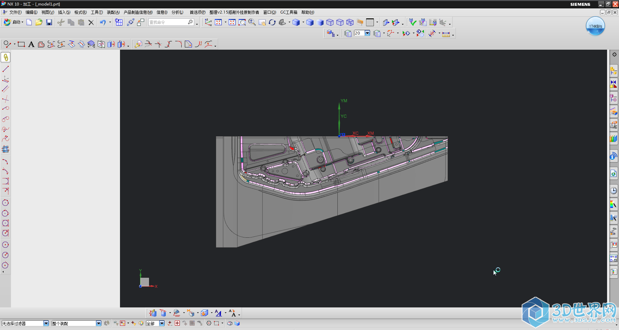This screenshot has width=619, height=330.
Task: Open the 装配(A) menu
Action: pos(113,12)
